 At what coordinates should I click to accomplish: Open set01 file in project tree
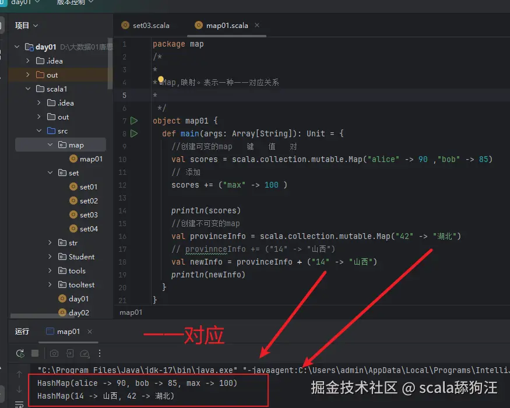click(x=83, y=187)
